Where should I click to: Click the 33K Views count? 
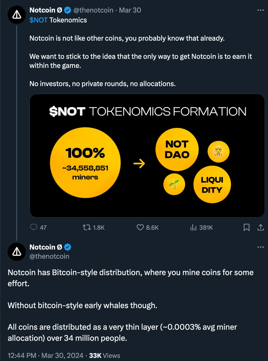pos(105,355)
